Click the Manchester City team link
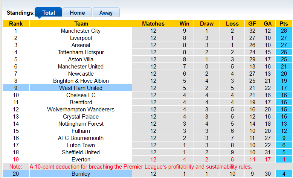 [x=81, y=31]
